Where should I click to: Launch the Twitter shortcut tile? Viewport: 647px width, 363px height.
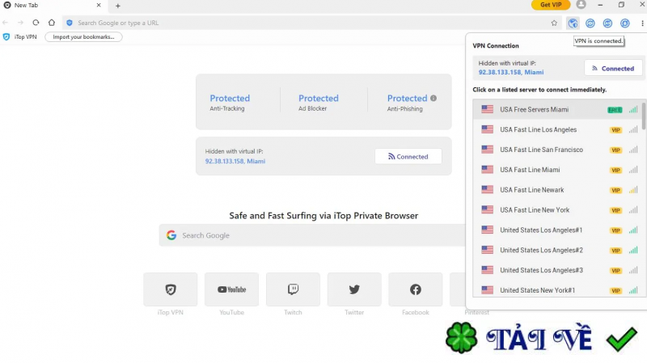point(354,289)
